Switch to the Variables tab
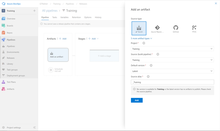The height and width of the screenshot is (131, 220). point(64,17)
